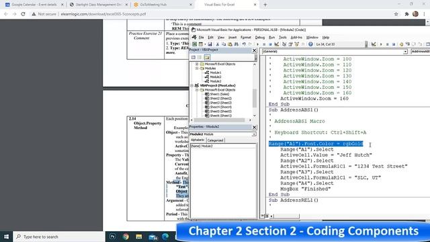The height and width of the screenshot is (242, 430).
Task: Click the MsgBox "Finished" code line
Action: (305, 189)
